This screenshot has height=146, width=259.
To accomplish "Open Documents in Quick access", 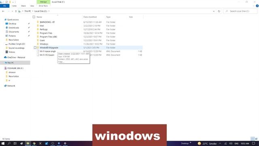I will (x=14, y=32).
